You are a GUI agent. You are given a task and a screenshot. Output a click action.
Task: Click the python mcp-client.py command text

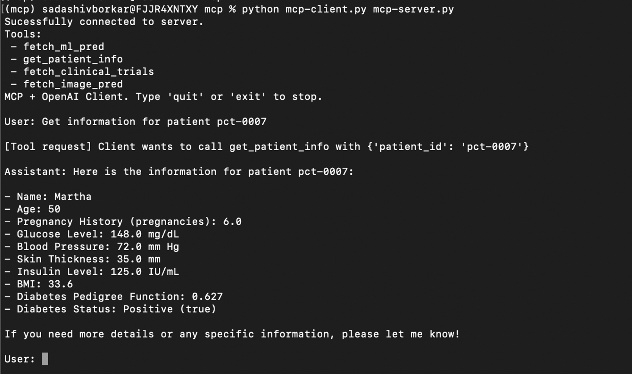304,9
